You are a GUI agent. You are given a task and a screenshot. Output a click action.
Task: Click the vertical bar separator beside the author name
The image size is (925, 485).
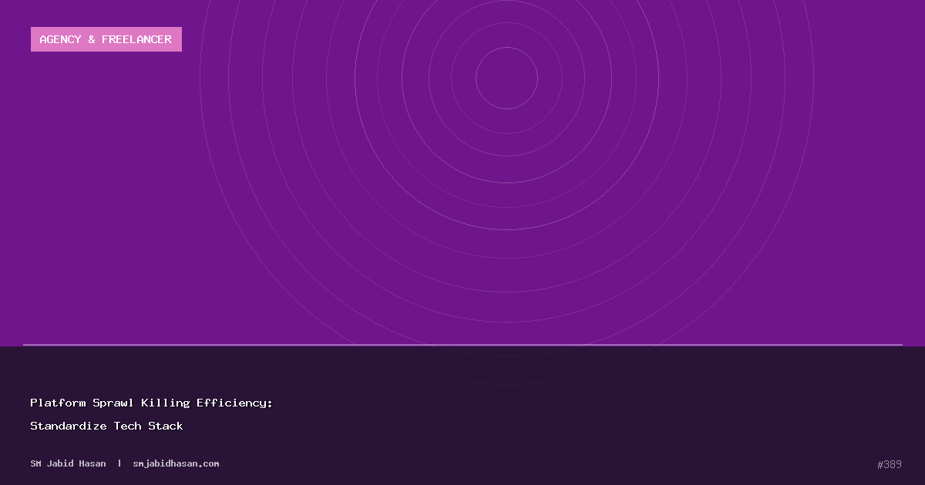click(x=119, y=463)
